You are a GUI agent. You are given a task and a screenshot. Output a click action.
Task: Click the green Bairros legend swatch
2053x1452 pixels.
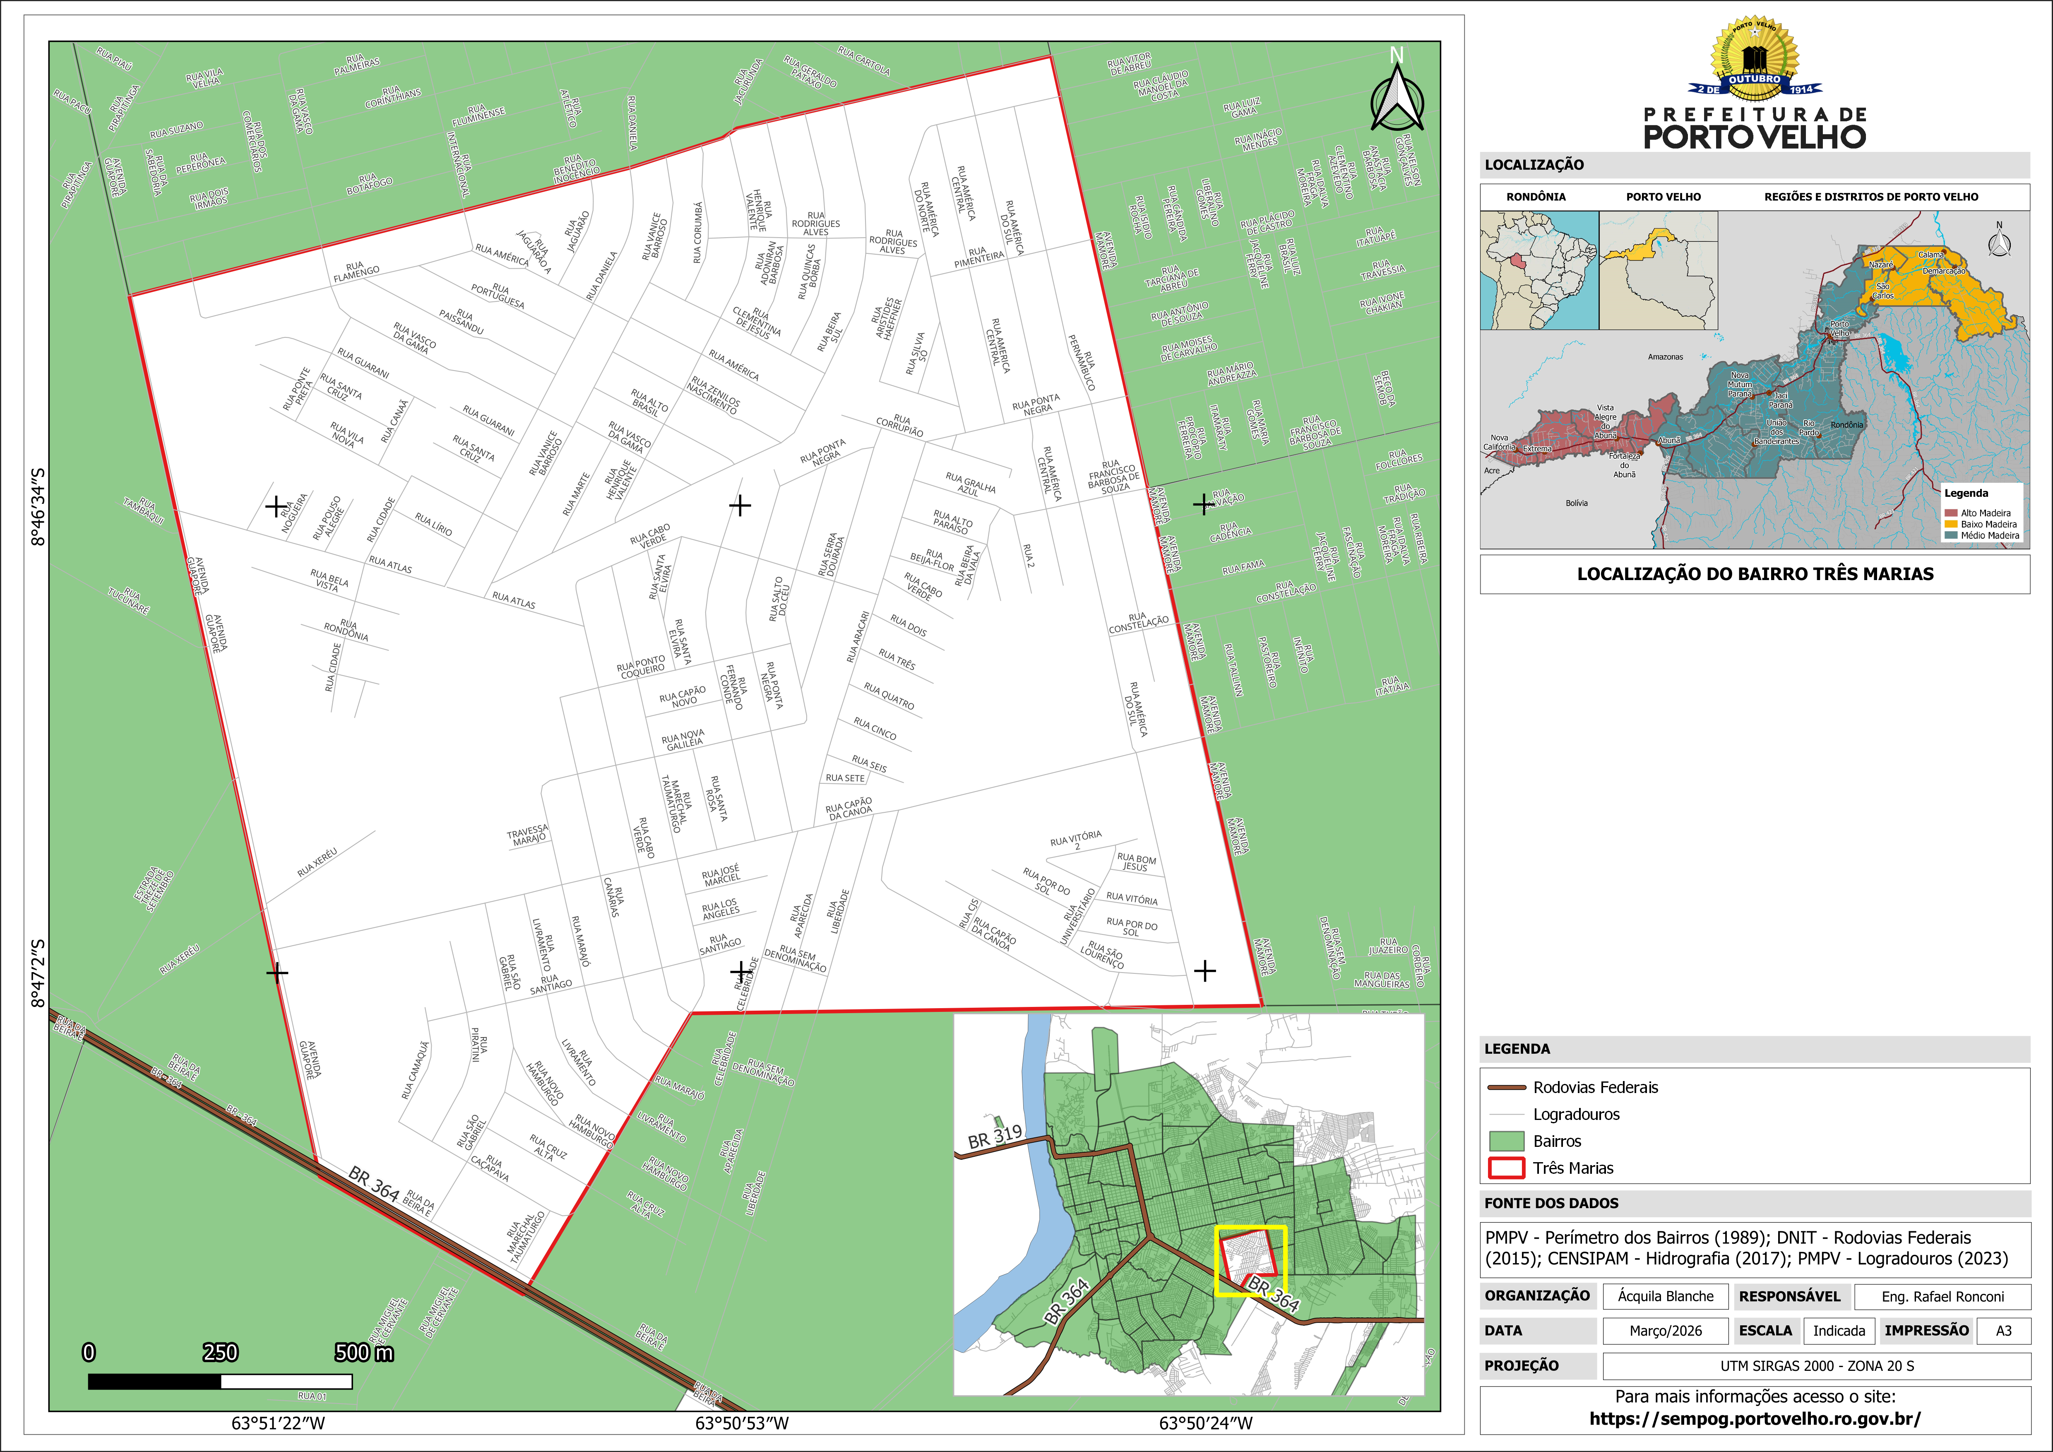click(1506, 1141)
